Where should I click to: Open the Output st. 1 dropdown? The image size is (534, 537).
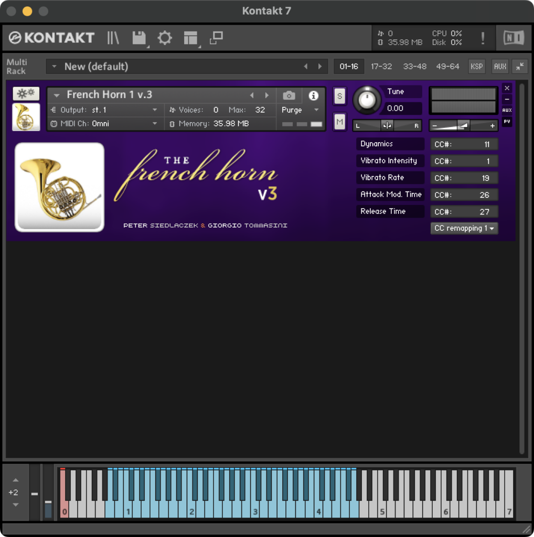155,110
